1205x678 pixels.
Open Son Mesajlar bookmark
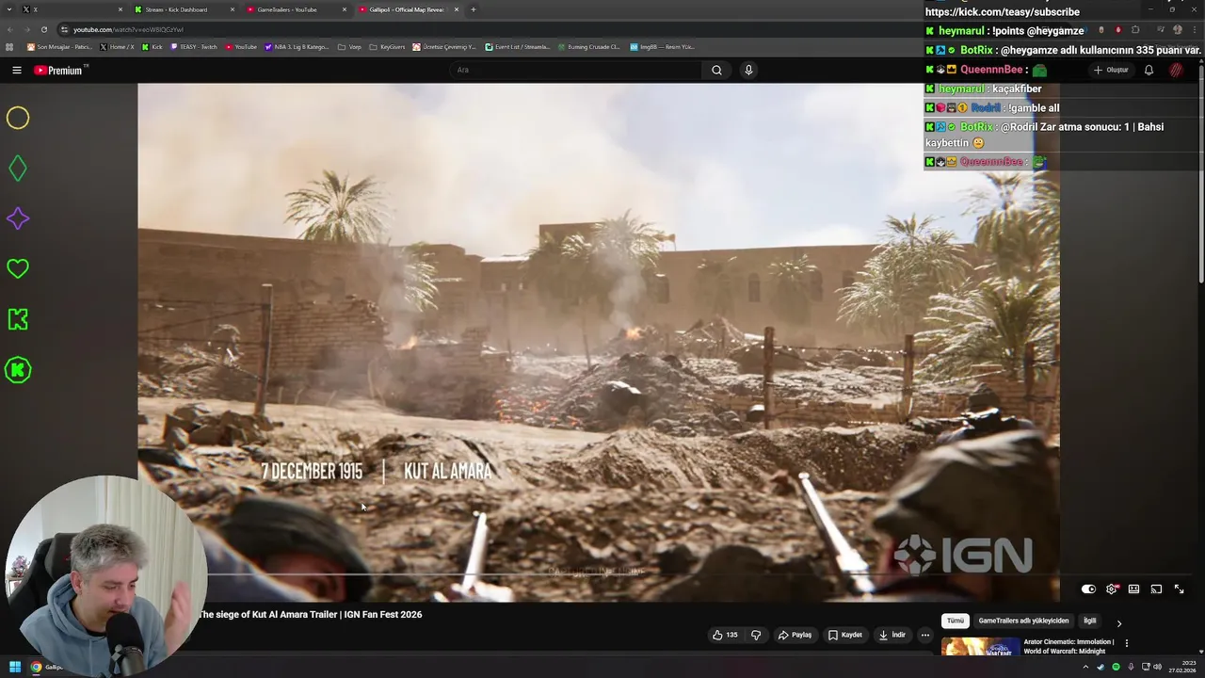[59, 47]
